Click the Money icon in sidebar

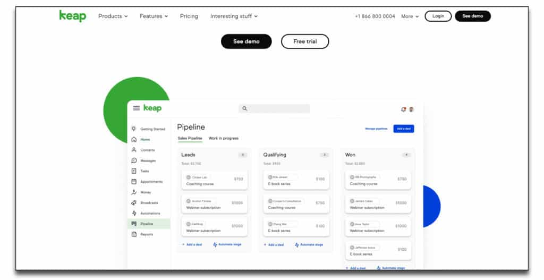pos(134,192)
